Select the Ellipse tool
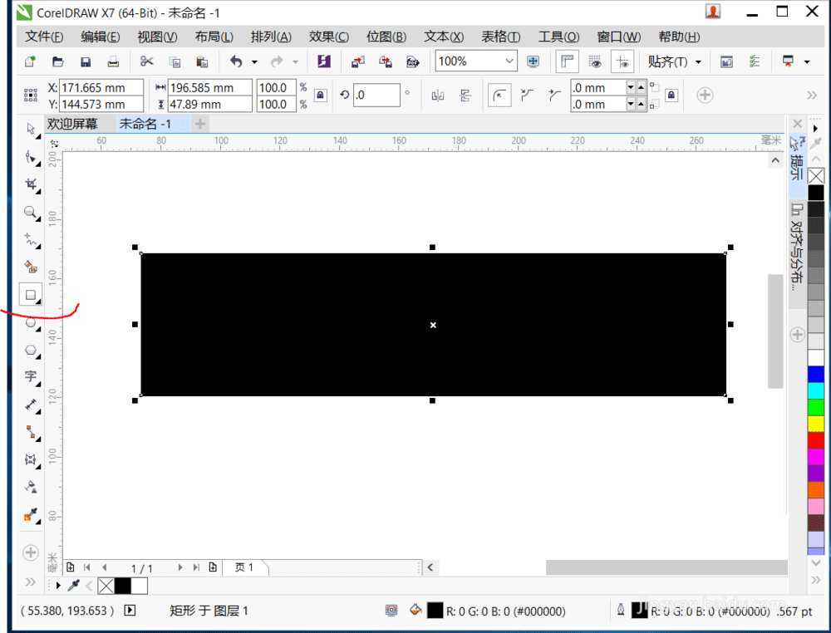This screenshot has width=831, height=633. (x=30, y=322)
